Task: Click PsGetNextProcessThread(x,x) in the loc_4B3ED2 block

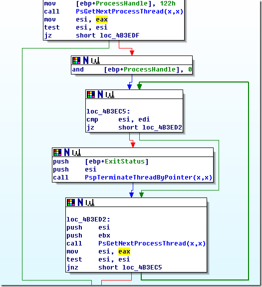Action: pos(152,243)
